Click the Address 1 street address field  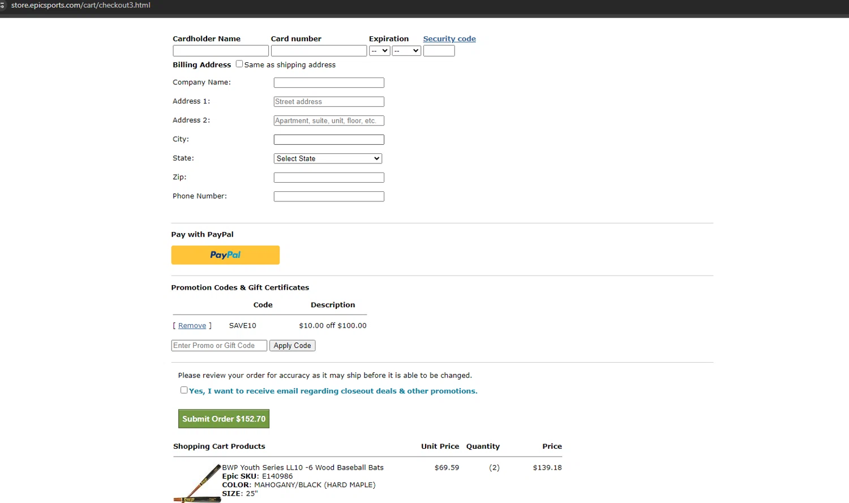pos(329,102)
